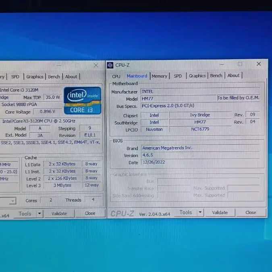Click the Chipset 'Ivy Bridge' value
This screenshot has height=272, width=272.
coord(200,115)
